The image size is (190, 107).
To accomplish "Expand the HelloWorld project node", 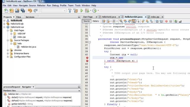I will 4,21.
